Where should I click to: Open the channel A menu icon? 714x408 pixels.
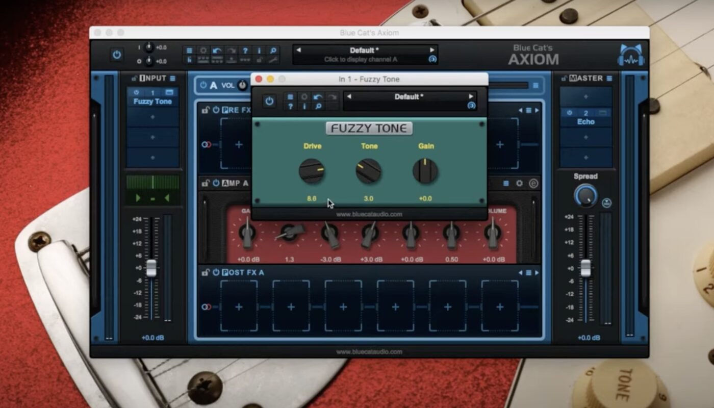coord(535,85)
